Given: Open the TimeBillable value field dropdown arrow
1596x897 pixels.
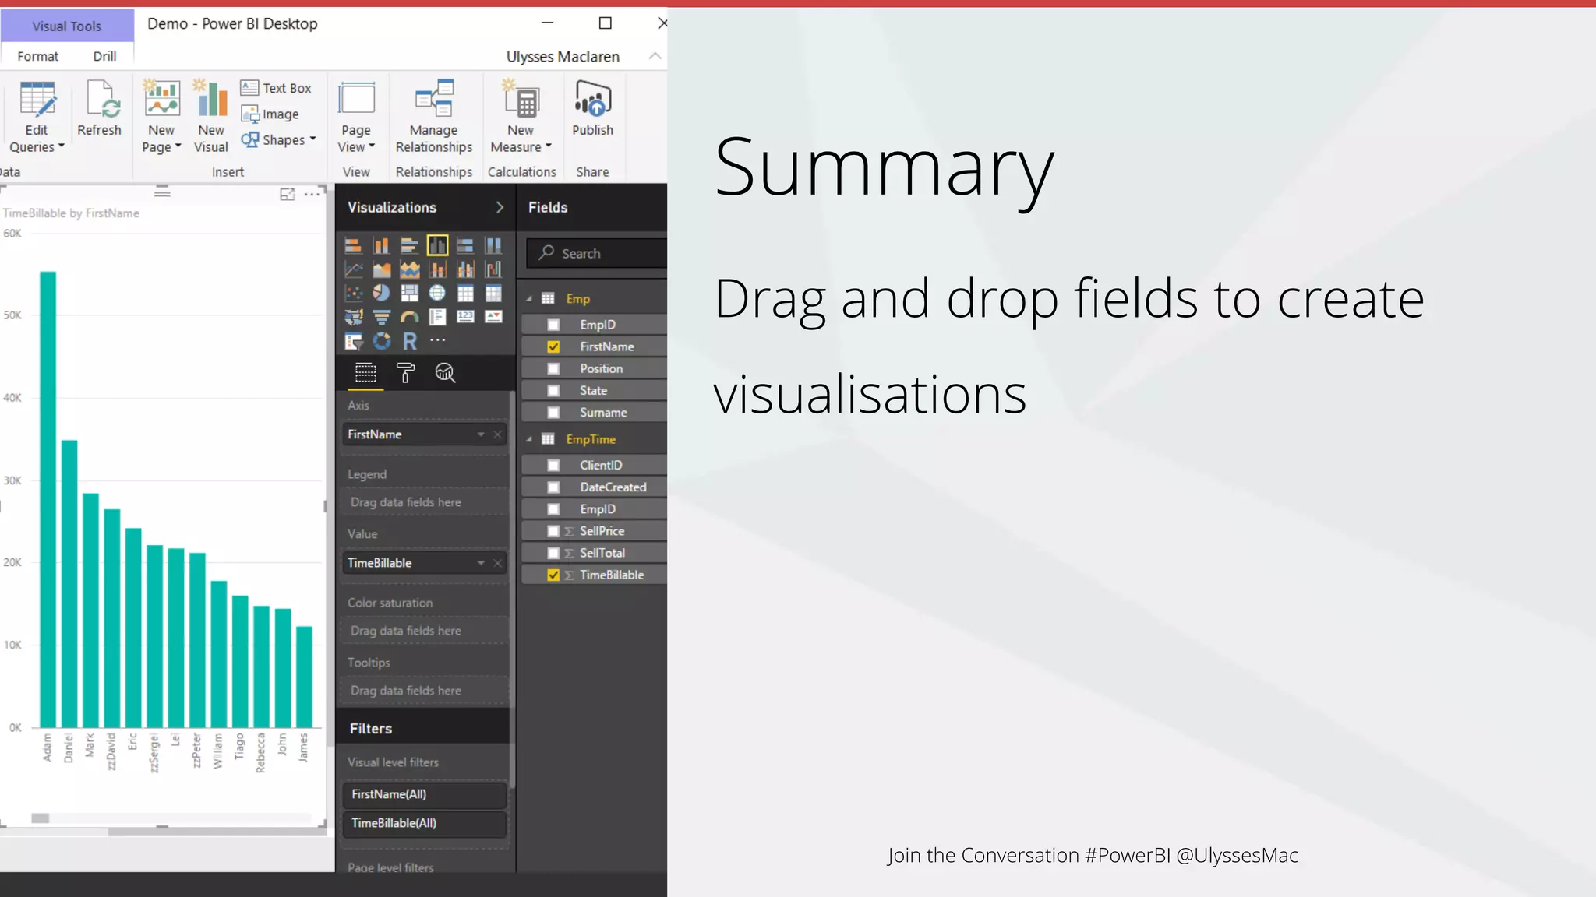Looking at the screenshot, I should (481, 563).
